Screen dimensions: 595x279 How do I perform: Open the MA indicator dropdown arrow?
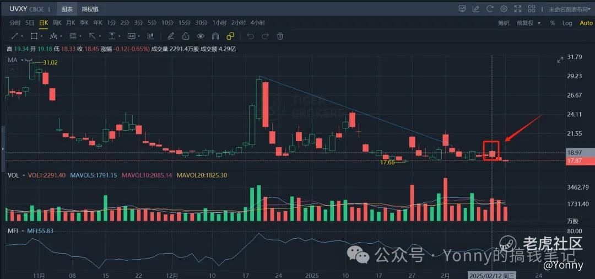pyautogui.click(x=23, y=60)
